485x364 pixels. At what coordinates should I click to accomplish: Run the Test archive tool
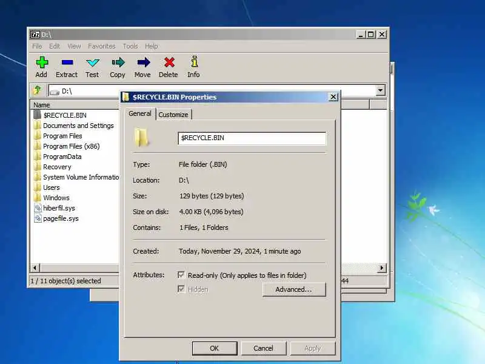pos(93,63)
